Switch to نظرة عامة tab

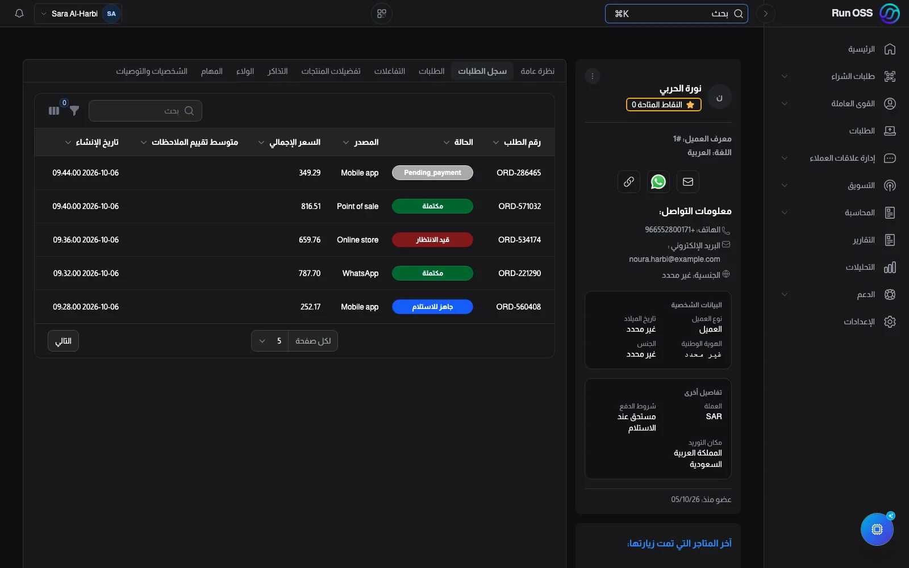coord(537,71)
